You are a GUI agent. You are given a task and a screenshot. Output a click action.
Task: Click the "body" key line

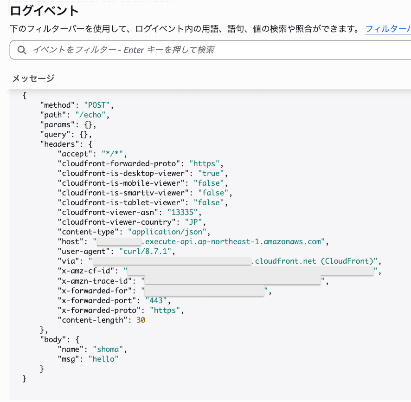60,340
